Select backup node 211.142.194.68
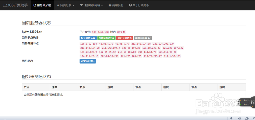Image resolution: width=255 pixels, height=120 pixels. click(x=141, y=44)
